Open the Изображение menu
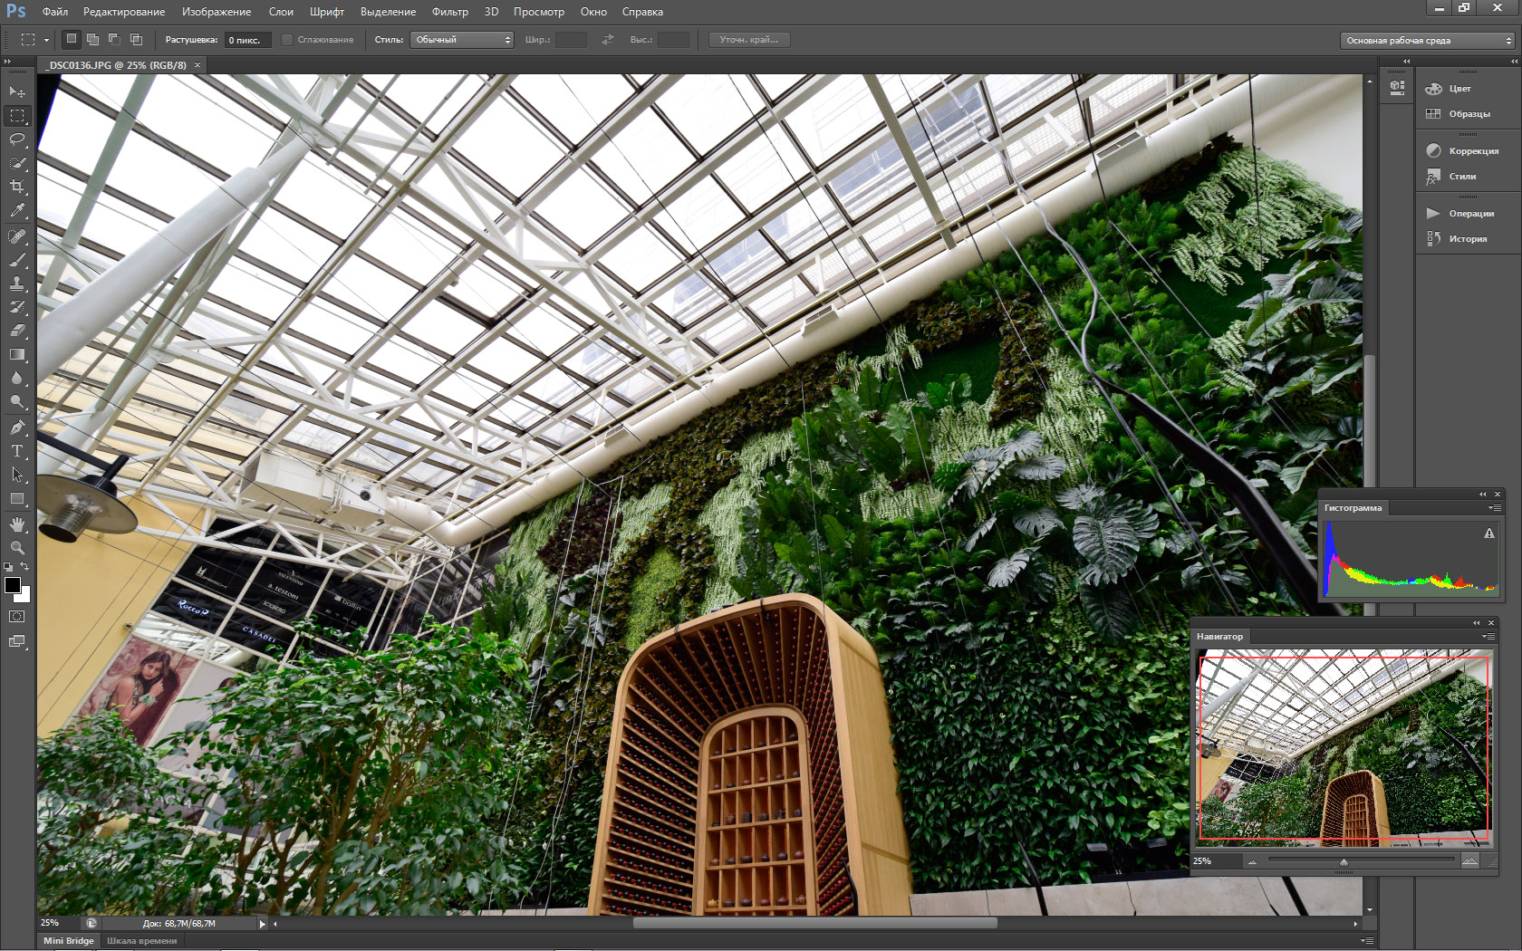The height and width of the screenshot is (951, 1522). click(217, 12)
